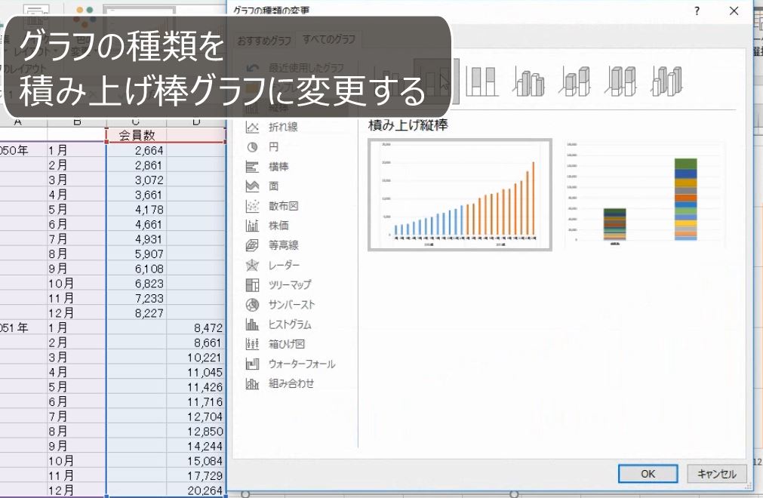
Task: Click cell showing 10,221
Action: [x=196, y=358]
